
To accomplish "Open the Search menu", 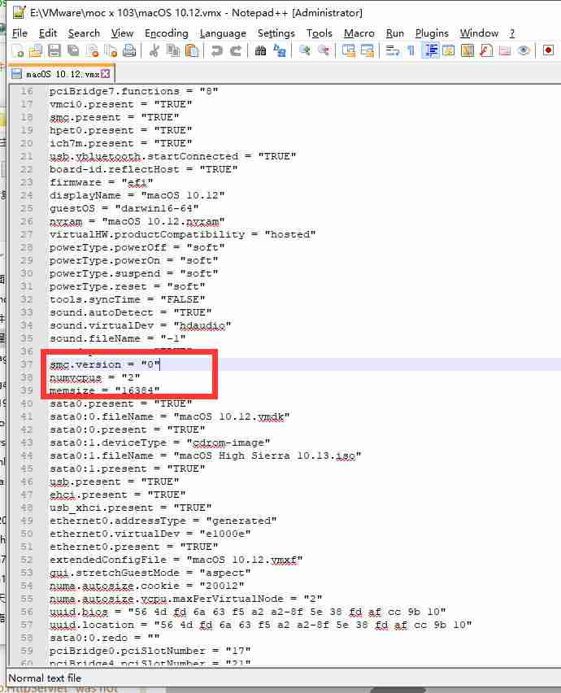I will [84, 33].
